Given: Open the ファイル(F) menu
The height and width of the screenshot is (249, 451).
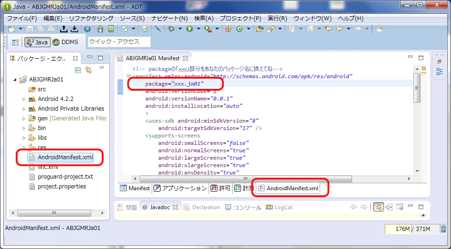Looking at the screenshot, I should [22, 19].
